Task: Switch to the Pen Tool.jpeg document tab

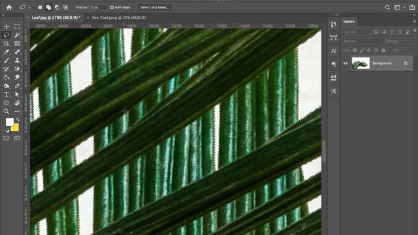Action: coord(119,18)
